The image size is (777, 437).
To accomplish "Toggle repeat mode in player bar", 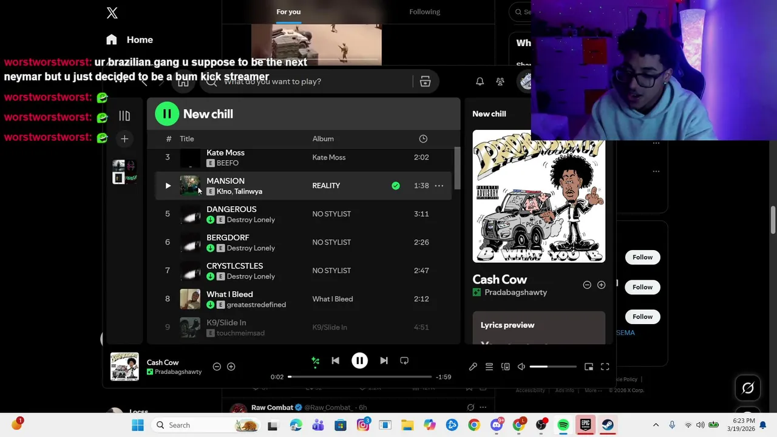I will click(x=404, y=361).
